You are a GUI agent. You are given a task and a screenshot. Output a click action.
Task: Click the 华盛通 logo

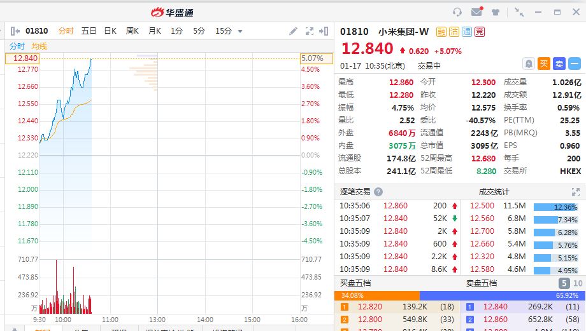tap(172, 12)
